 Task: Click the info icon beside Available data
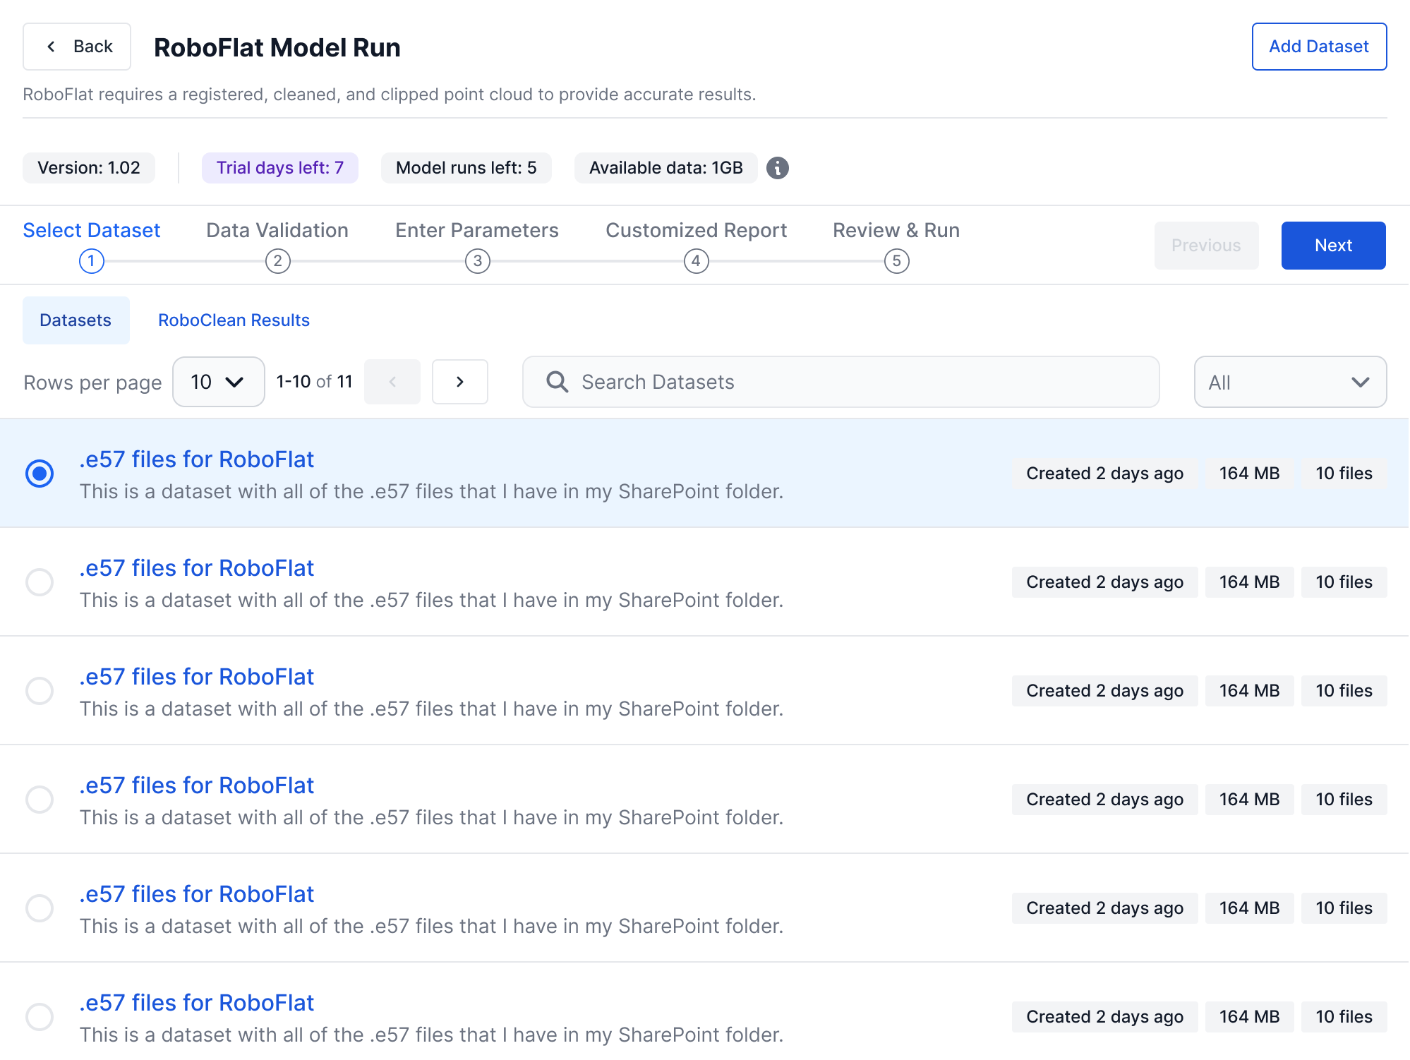778,168
